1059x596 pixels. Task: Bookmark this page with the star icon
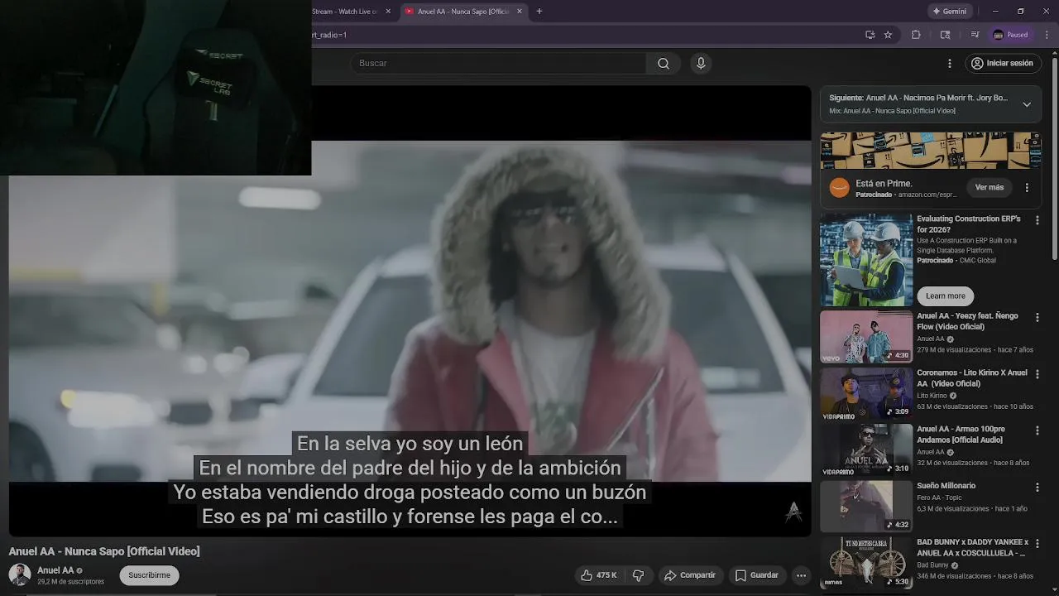[888, 35]
